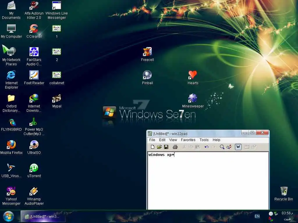Screen dimensions: 298x223
Task: Open the File menu in win32pad
Action: (152, 140)
